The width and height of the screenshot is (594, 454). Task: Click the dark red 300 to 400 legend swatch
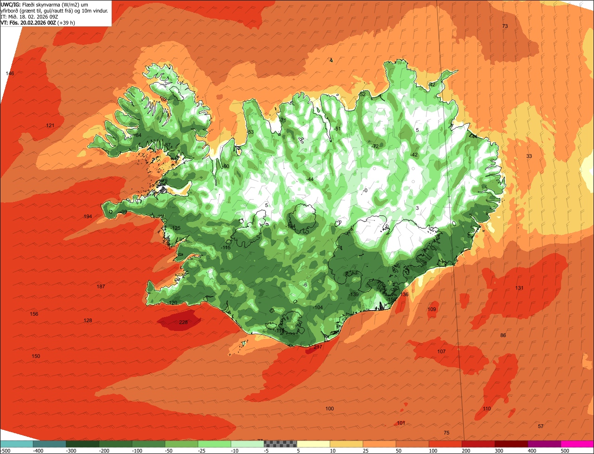[x=511, y=444]
